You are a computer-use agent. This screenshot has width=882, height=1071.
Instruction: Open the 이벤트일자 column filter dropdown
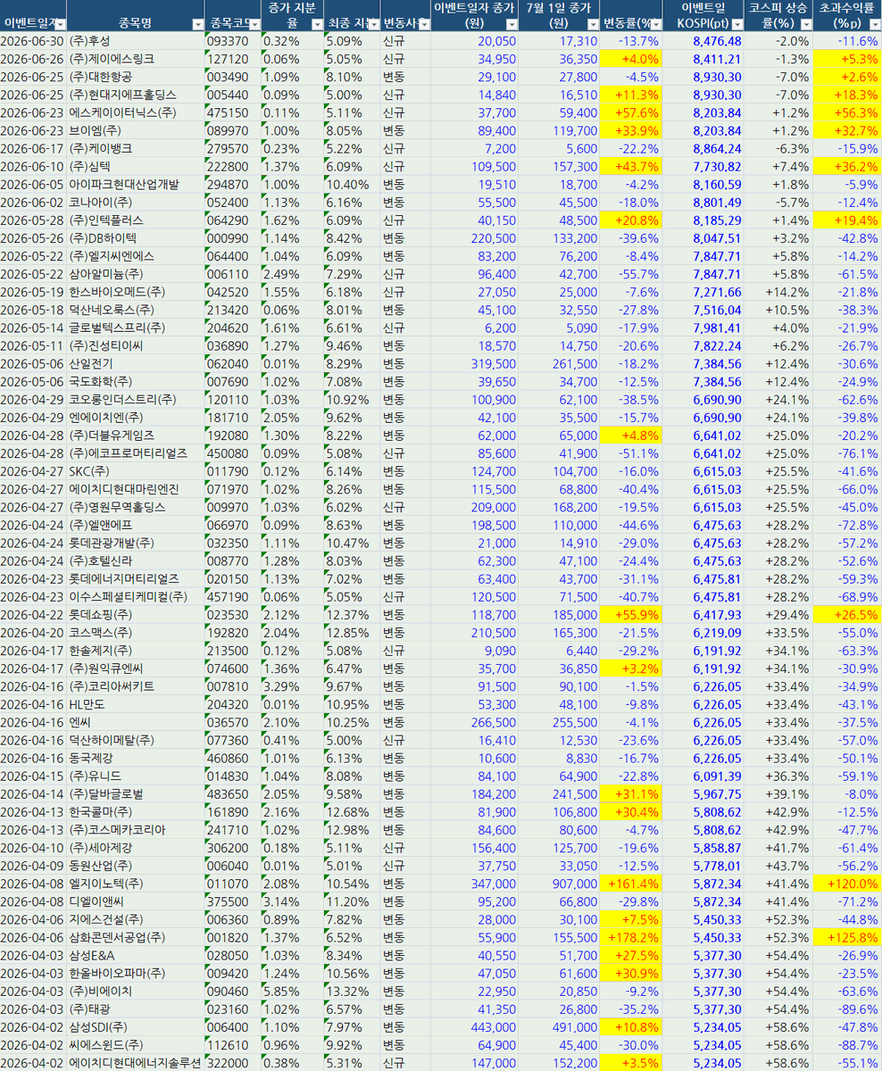[60, 25]
